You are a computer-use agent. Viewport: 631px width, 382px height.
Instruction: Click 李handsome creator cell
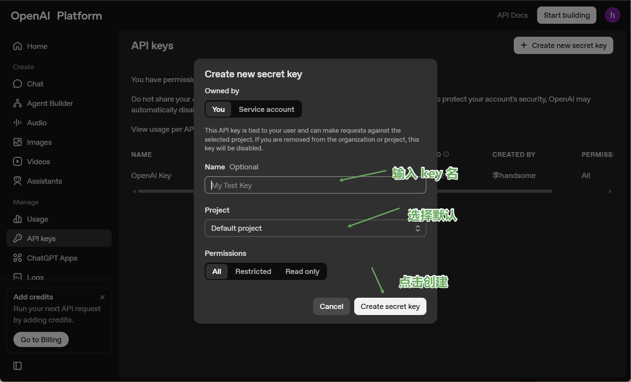(x=514, y=175)
